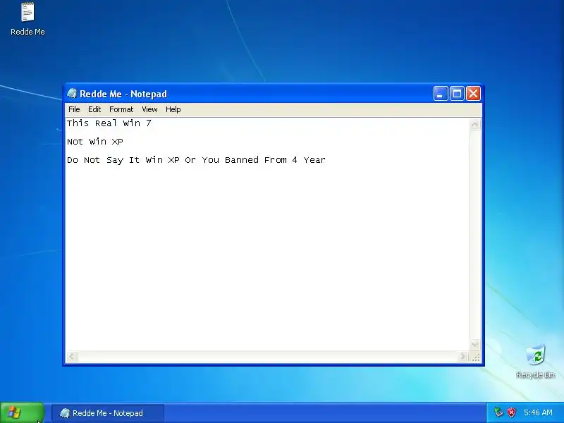Open the Edit menu
564x423 pixels.
(94, 109)
